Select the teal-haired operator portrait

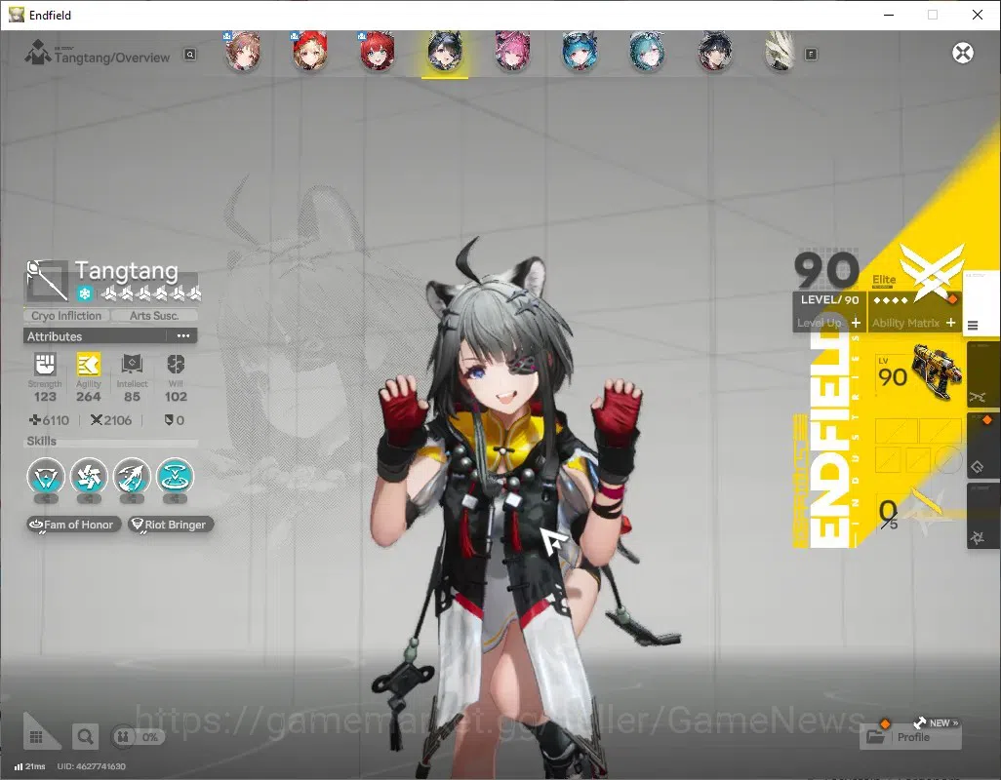click(647, 52)
